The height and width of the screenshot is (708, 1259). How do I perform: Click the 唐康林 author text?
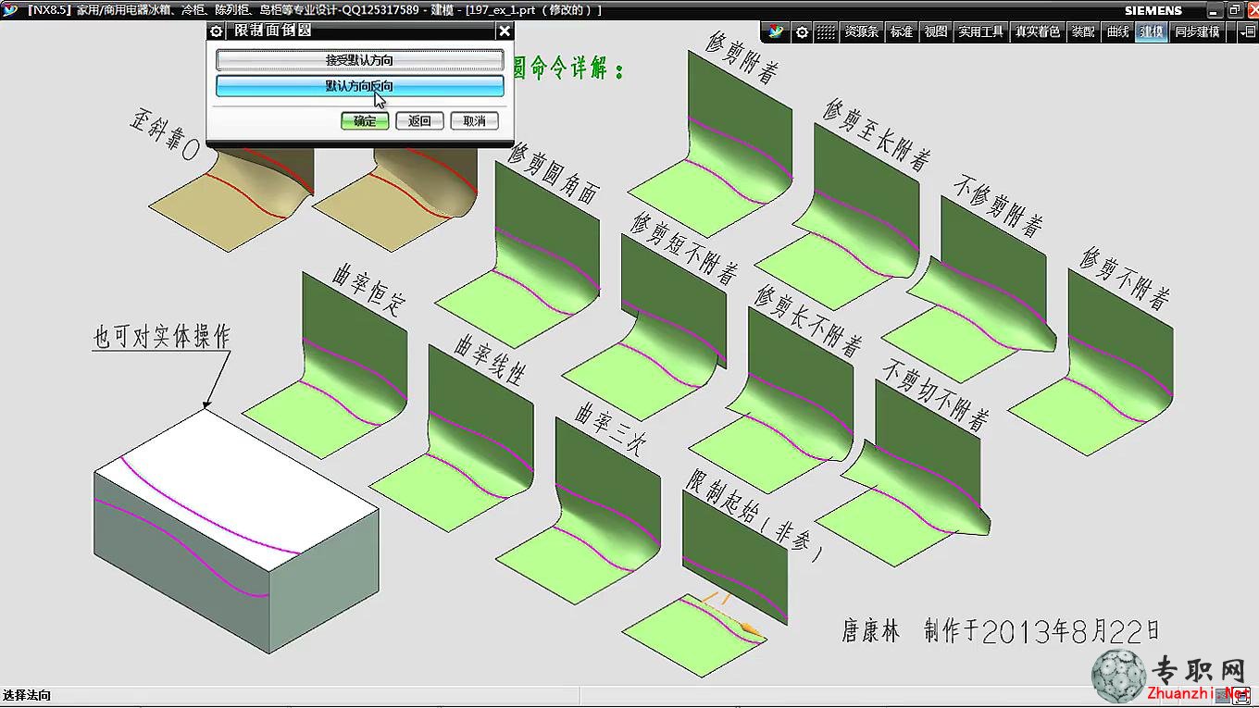pyautogui.click(x=871, y=632)
